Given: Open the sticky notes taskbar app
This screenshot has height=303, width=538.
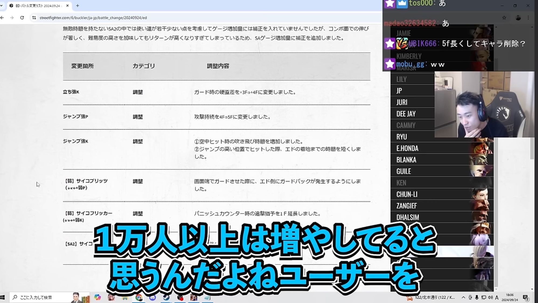Looking at the screenshot, I should (x=207, y=297).
